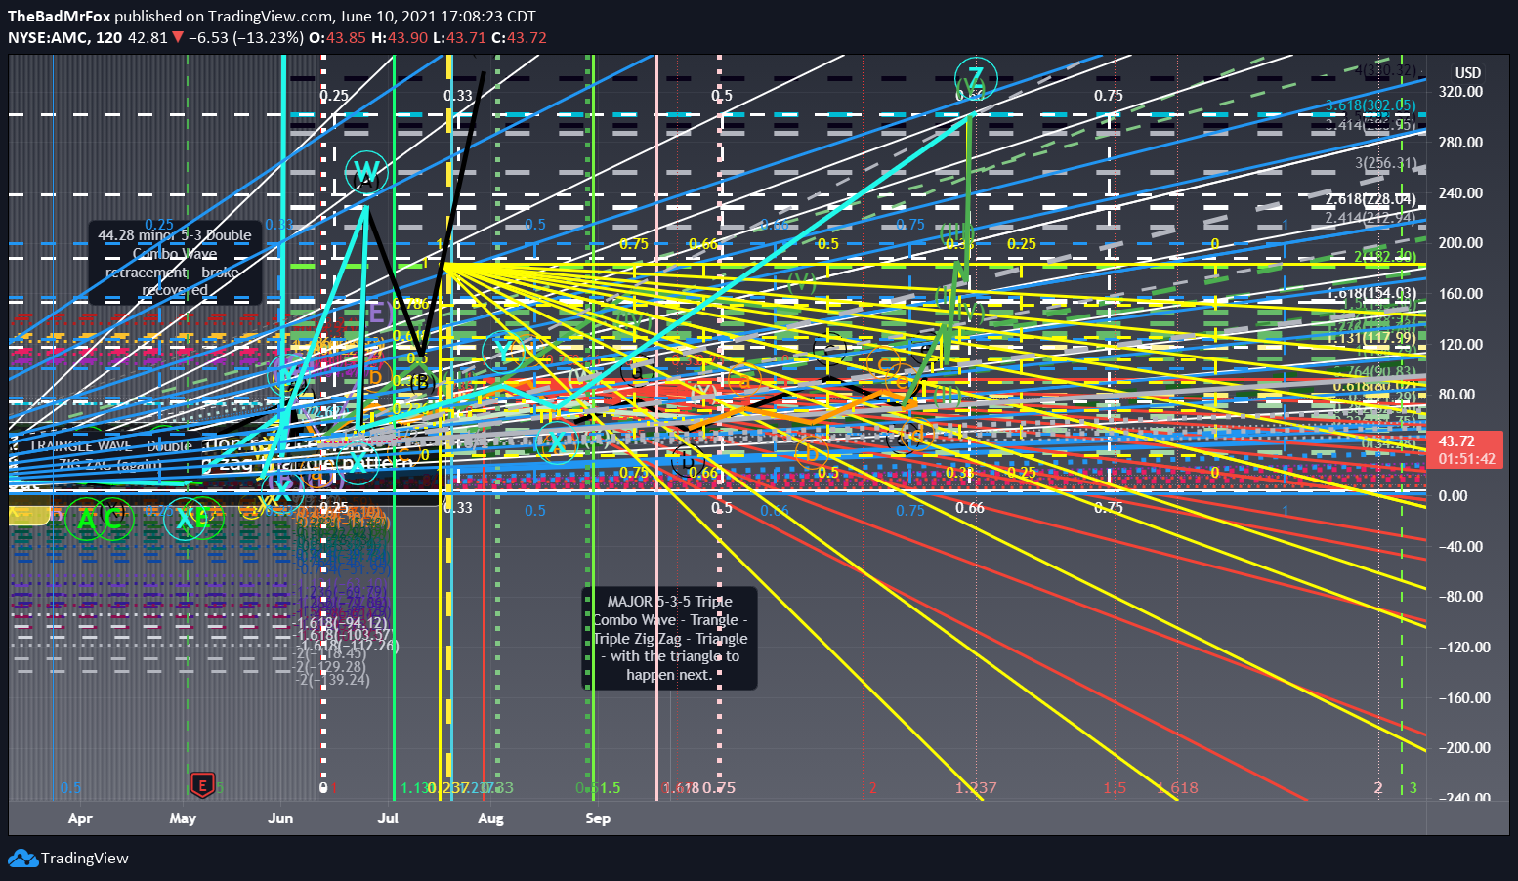This screenshot has width=1518, height=881.
Task: Click the 0.00 price axis label
Action: [x=1453, y=495]
